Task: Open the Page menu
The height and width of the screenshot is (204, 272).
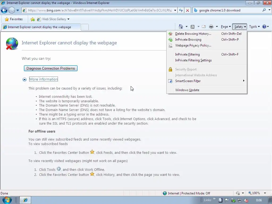Action: pyautogui.click(x=226, y=27)
